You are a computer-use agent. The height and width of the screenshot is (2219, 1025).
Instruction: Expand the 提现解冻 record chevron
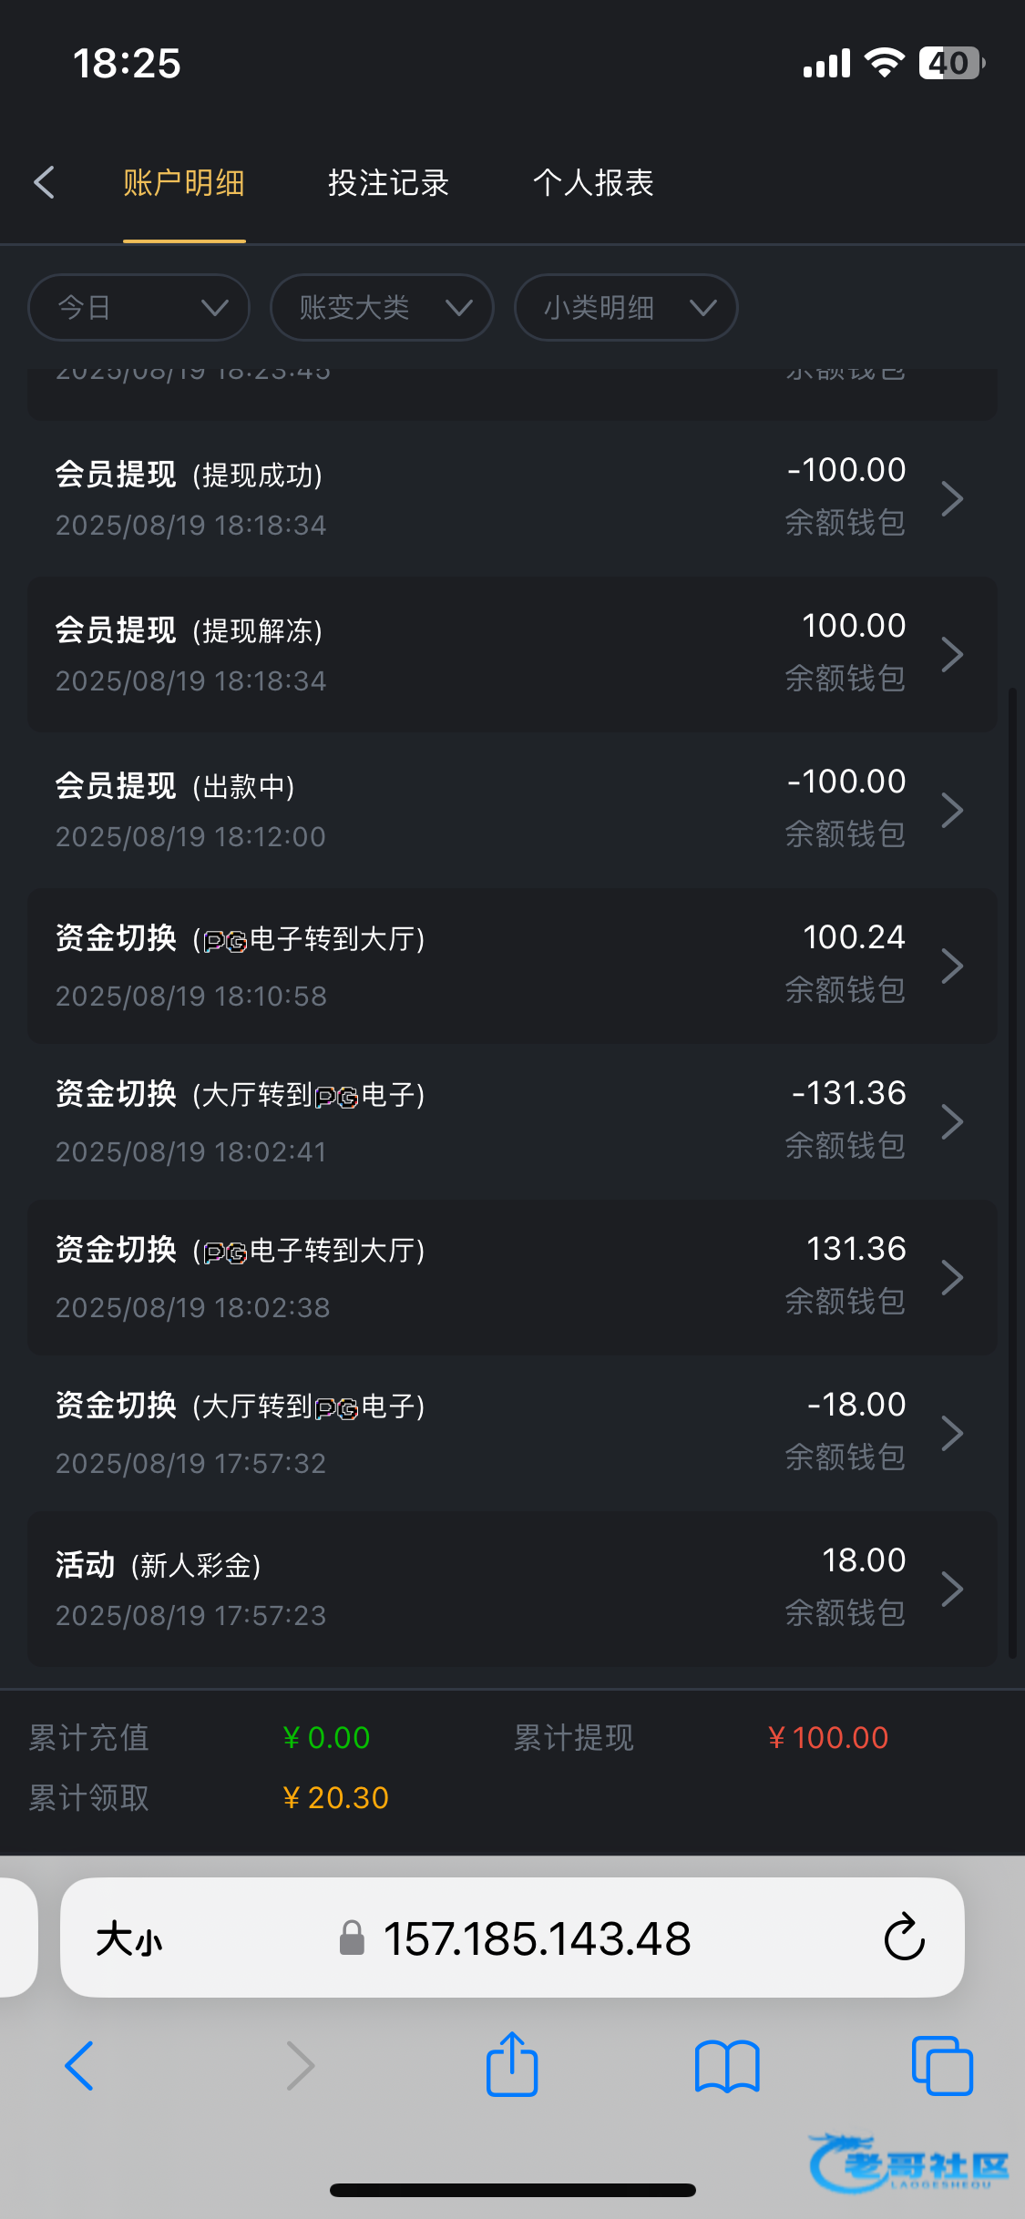click(952, 654)
